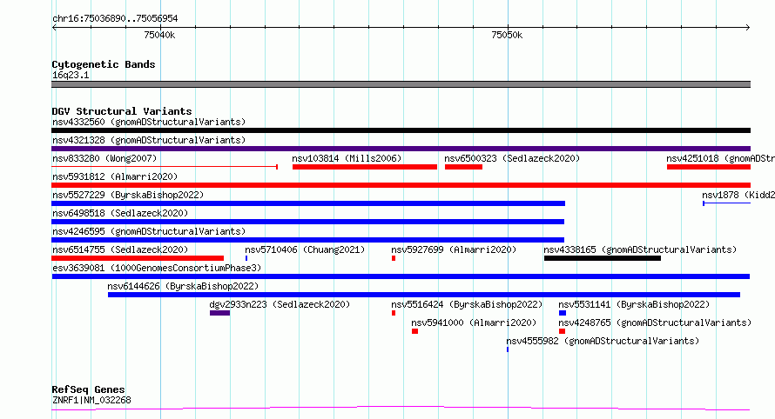Click the 75050k ruler tick label
Image resolution: width=775 pixels, height=419 pixels.
tap(507, 35)
